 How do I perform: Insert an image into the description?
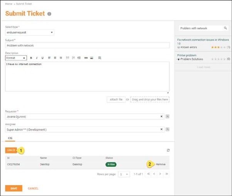[91, 58]
